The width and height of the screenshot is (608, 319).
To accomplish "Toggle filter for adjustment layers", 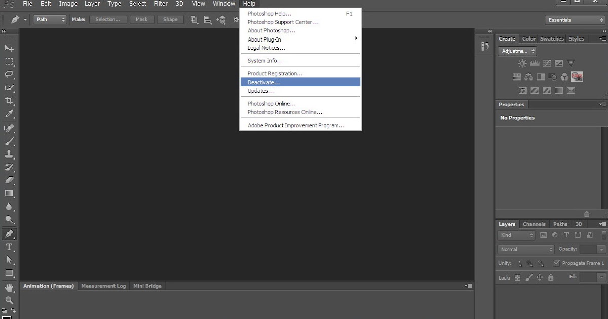I will (x=555, y=235).
